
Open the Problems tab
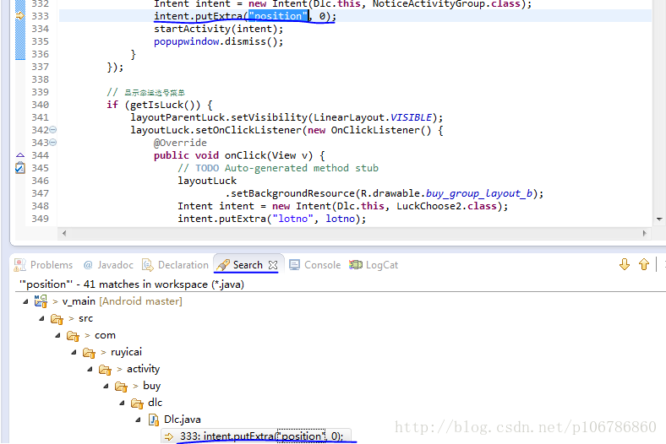click(43, 265)
